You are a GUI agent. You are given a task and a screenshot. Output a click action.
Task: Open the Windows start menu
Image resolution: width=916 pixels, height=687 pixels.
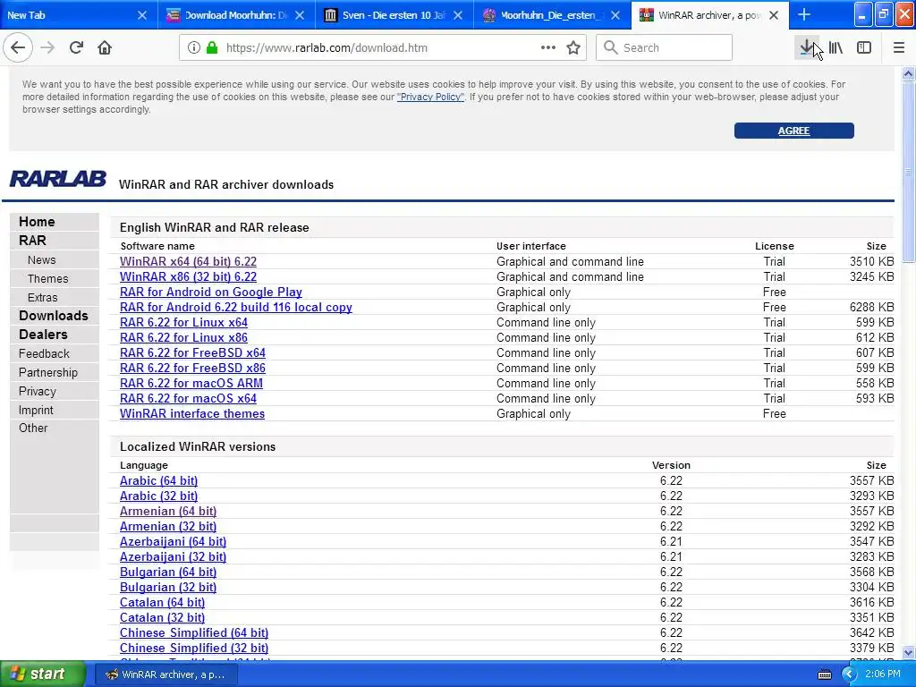43,674
